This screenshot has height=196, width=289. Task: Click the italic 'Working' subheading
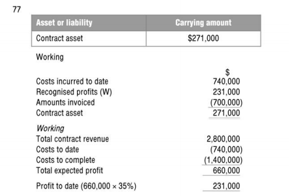(x=50, y=129)
